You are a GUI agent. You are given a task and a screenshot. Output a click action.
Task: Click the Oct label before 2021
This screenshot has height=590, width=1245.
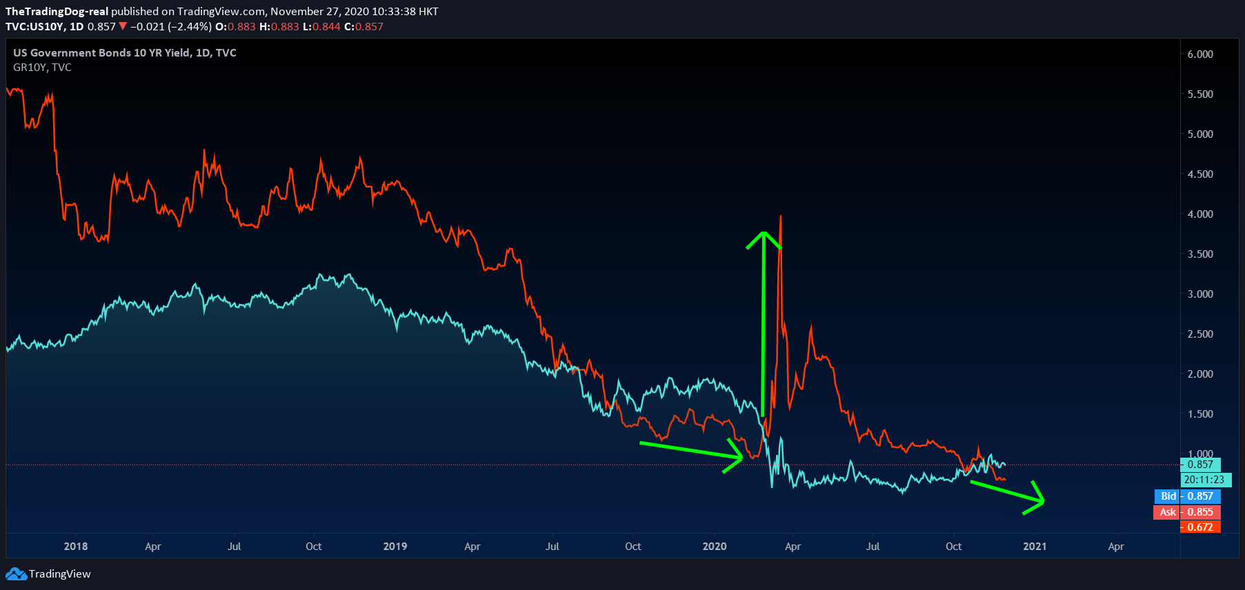(x=954, y=546)
